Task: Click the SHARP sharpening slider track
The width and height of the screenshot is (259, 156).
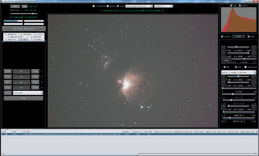Action: tap(239, 112)
